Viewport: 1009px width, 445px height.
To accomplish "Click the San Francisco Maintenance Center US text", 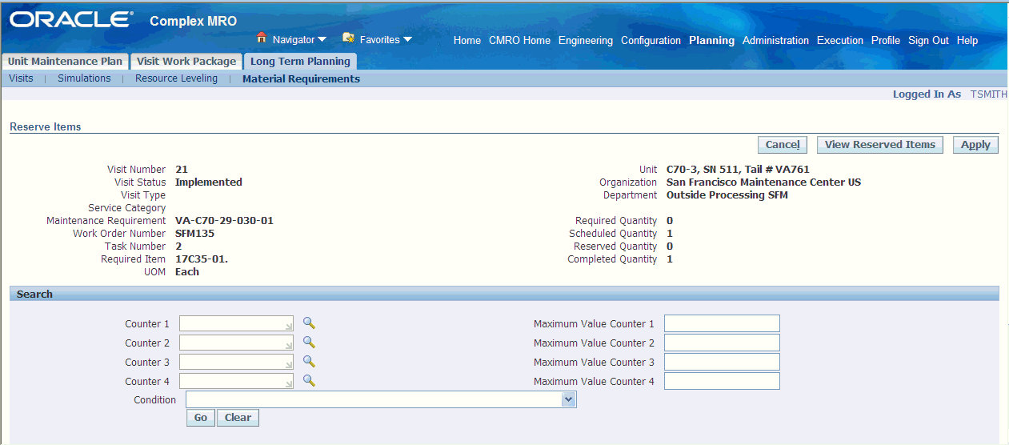I will click(x=763, y=182).
